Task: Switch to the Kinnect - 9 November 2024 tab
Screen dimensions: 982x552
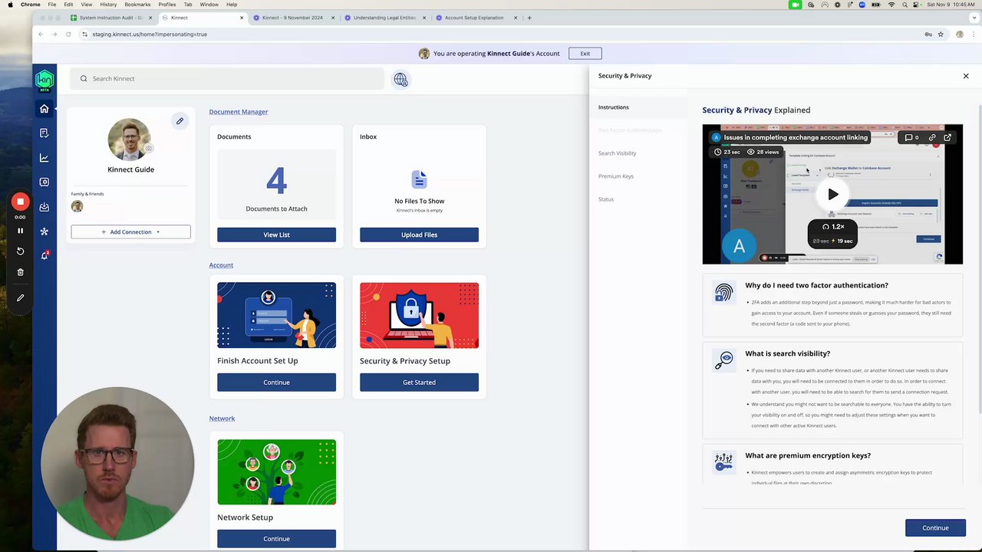Action: click(x=293, y=18)
